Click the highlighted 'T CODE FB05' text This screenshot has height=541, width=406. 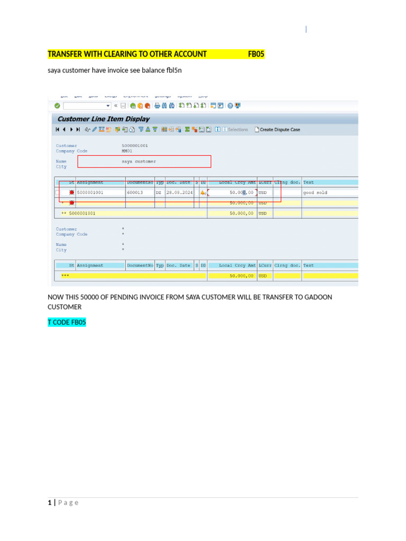pos(67,322)
